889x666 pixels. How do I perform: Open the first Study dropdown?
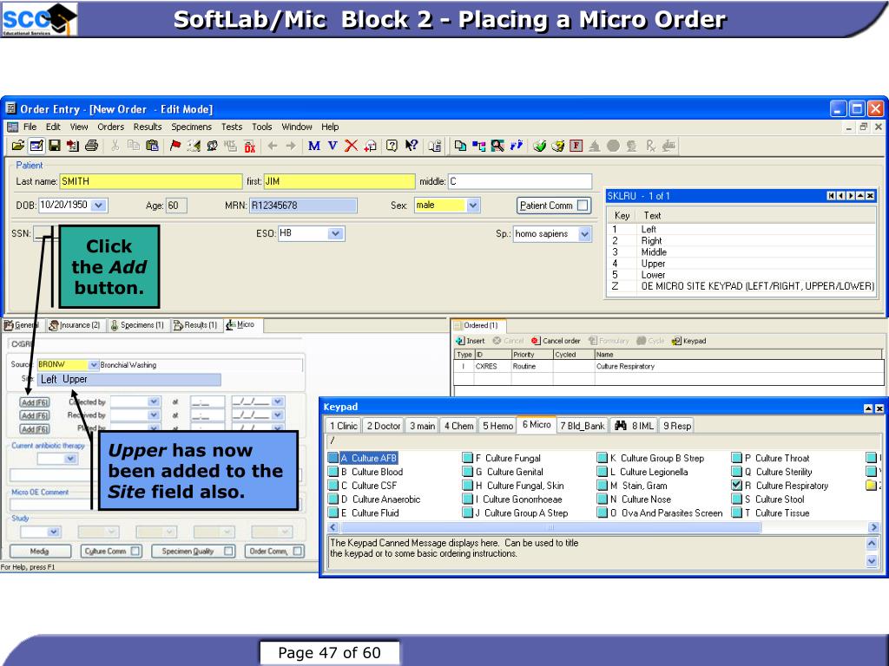(53, 532)
